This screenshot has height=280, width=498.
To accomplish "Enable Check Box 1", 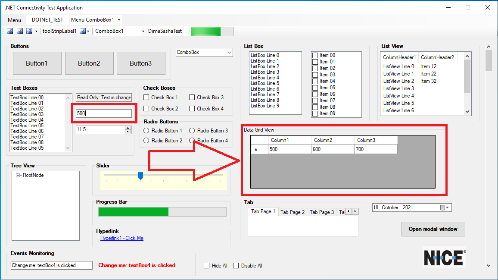I will 146,98.
